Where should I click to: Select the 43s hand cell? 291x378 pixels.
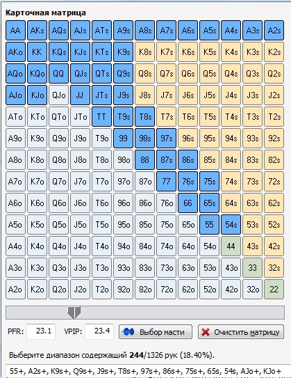coord(252,246)
